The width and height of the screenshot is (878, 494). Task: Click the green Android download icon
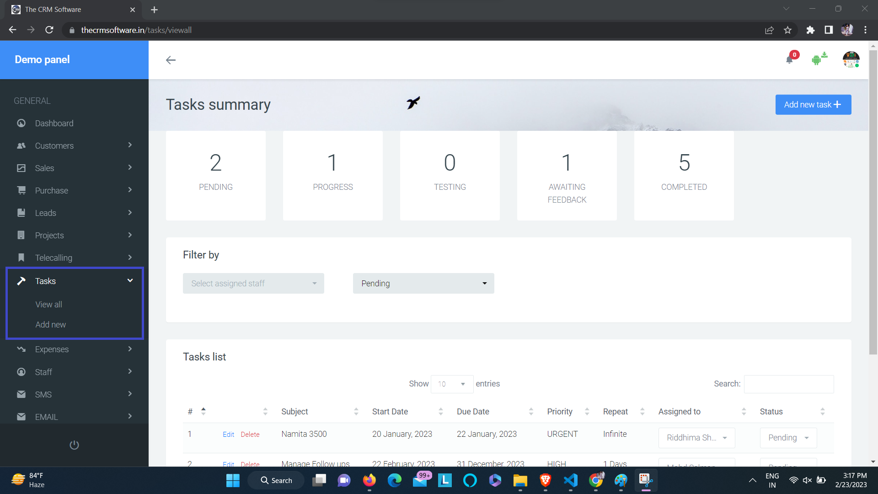[819, 59]
